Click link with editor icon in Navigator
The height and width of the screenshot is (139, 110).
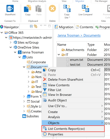(x=36, y=26)
